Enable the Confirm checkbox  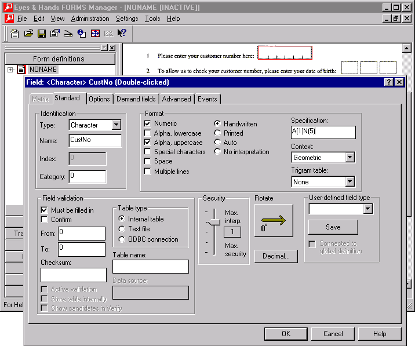pos(45,220)
